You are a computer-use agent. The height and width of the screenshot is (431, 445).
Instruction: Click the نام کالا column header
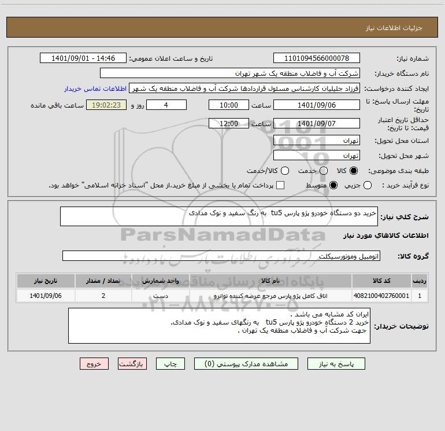click(x=270, y=281)
